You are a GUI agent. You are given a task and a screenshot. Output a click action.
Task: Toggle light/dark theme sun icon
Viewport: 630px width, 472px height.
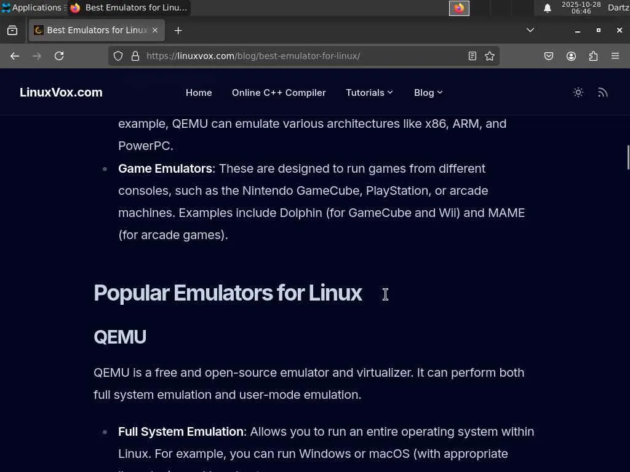point(578,92)
